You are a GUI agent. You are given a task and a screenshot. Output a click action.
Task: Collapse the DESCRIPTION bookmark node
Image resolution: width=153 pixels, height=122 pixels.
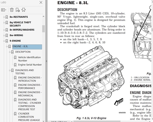(10, 52)
